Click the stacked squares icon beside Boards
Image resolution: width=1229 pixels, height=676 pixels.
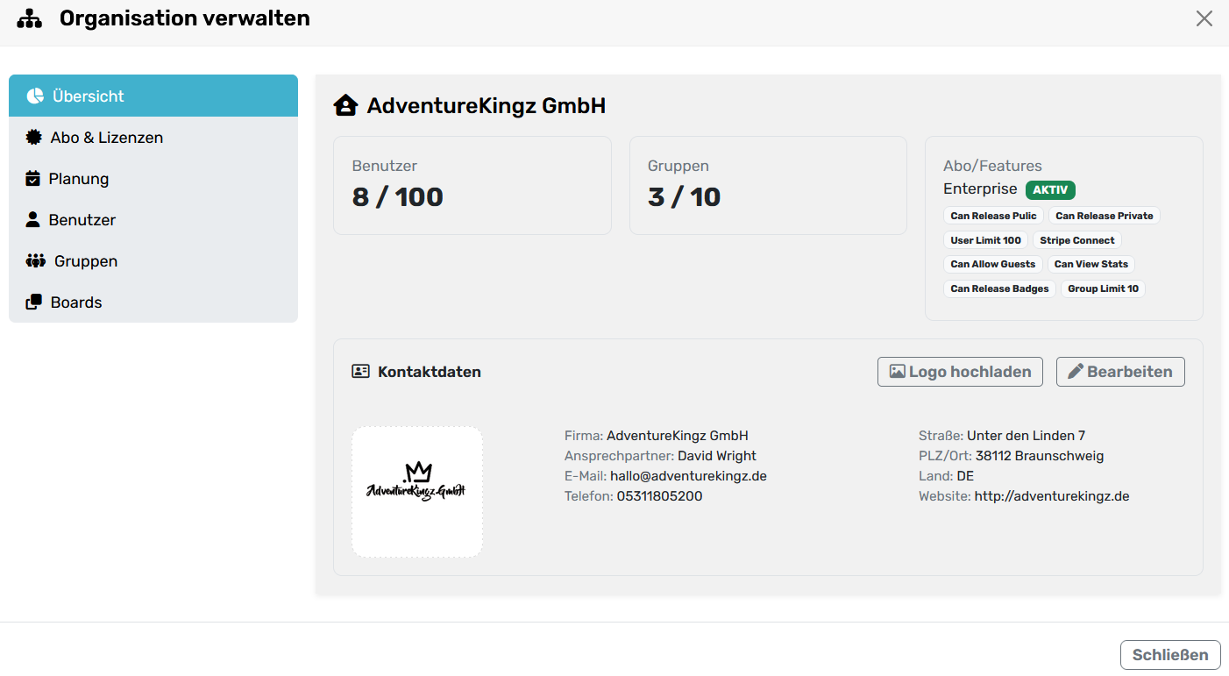click(x=33, y=302)
